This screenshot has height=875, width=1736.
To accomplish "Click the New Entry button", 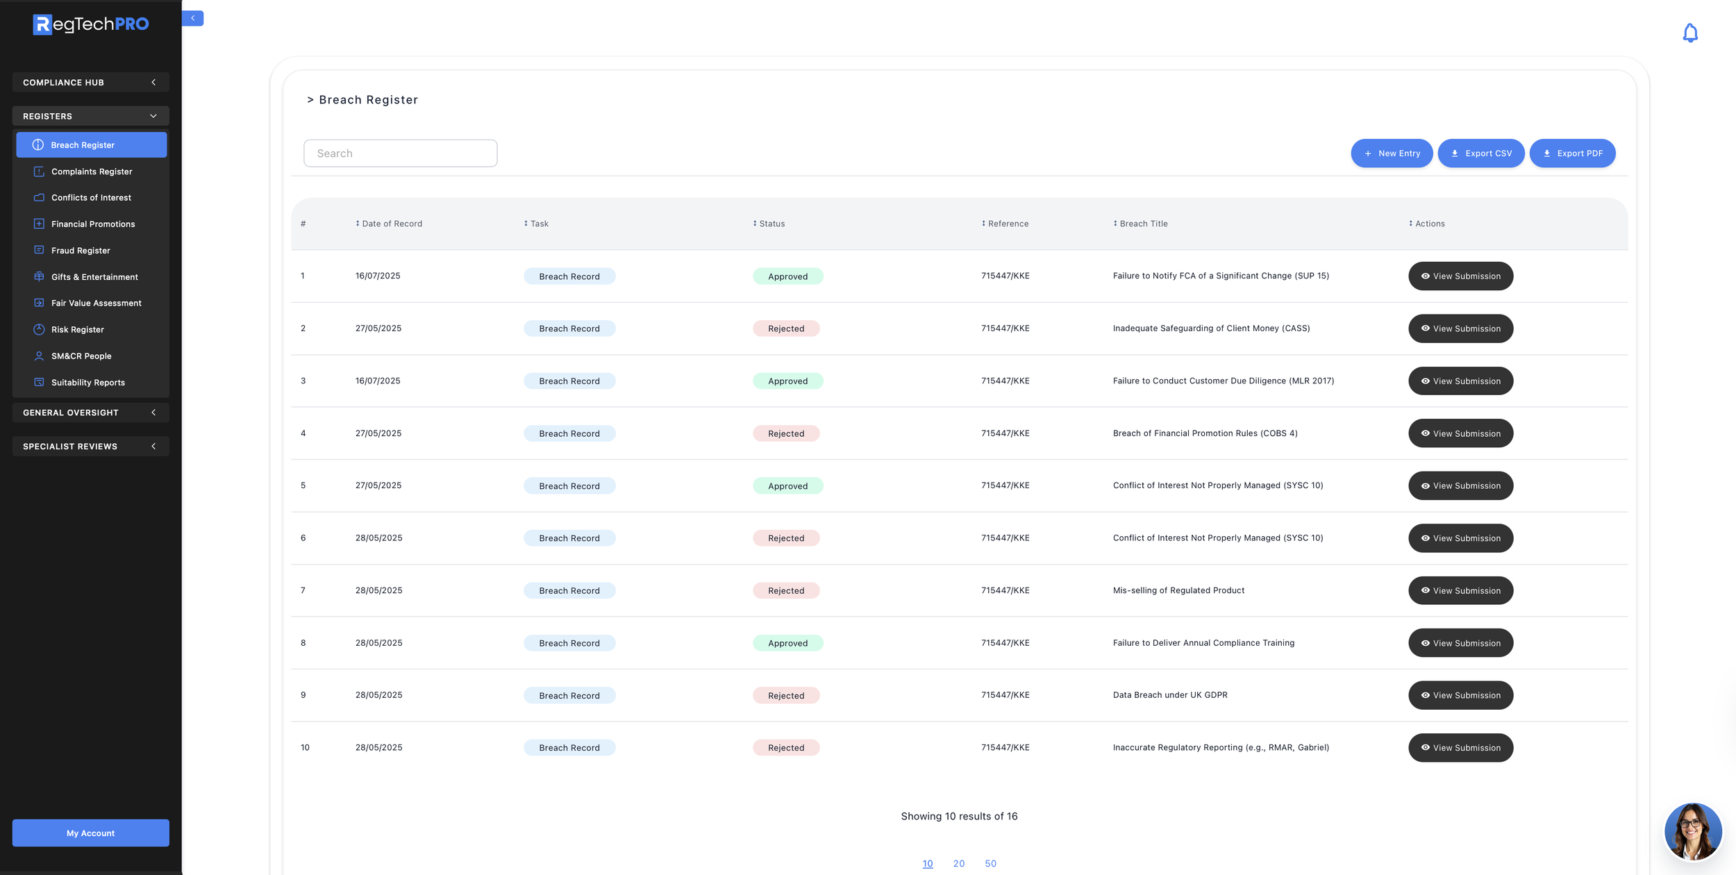I will click(1391, 153).
